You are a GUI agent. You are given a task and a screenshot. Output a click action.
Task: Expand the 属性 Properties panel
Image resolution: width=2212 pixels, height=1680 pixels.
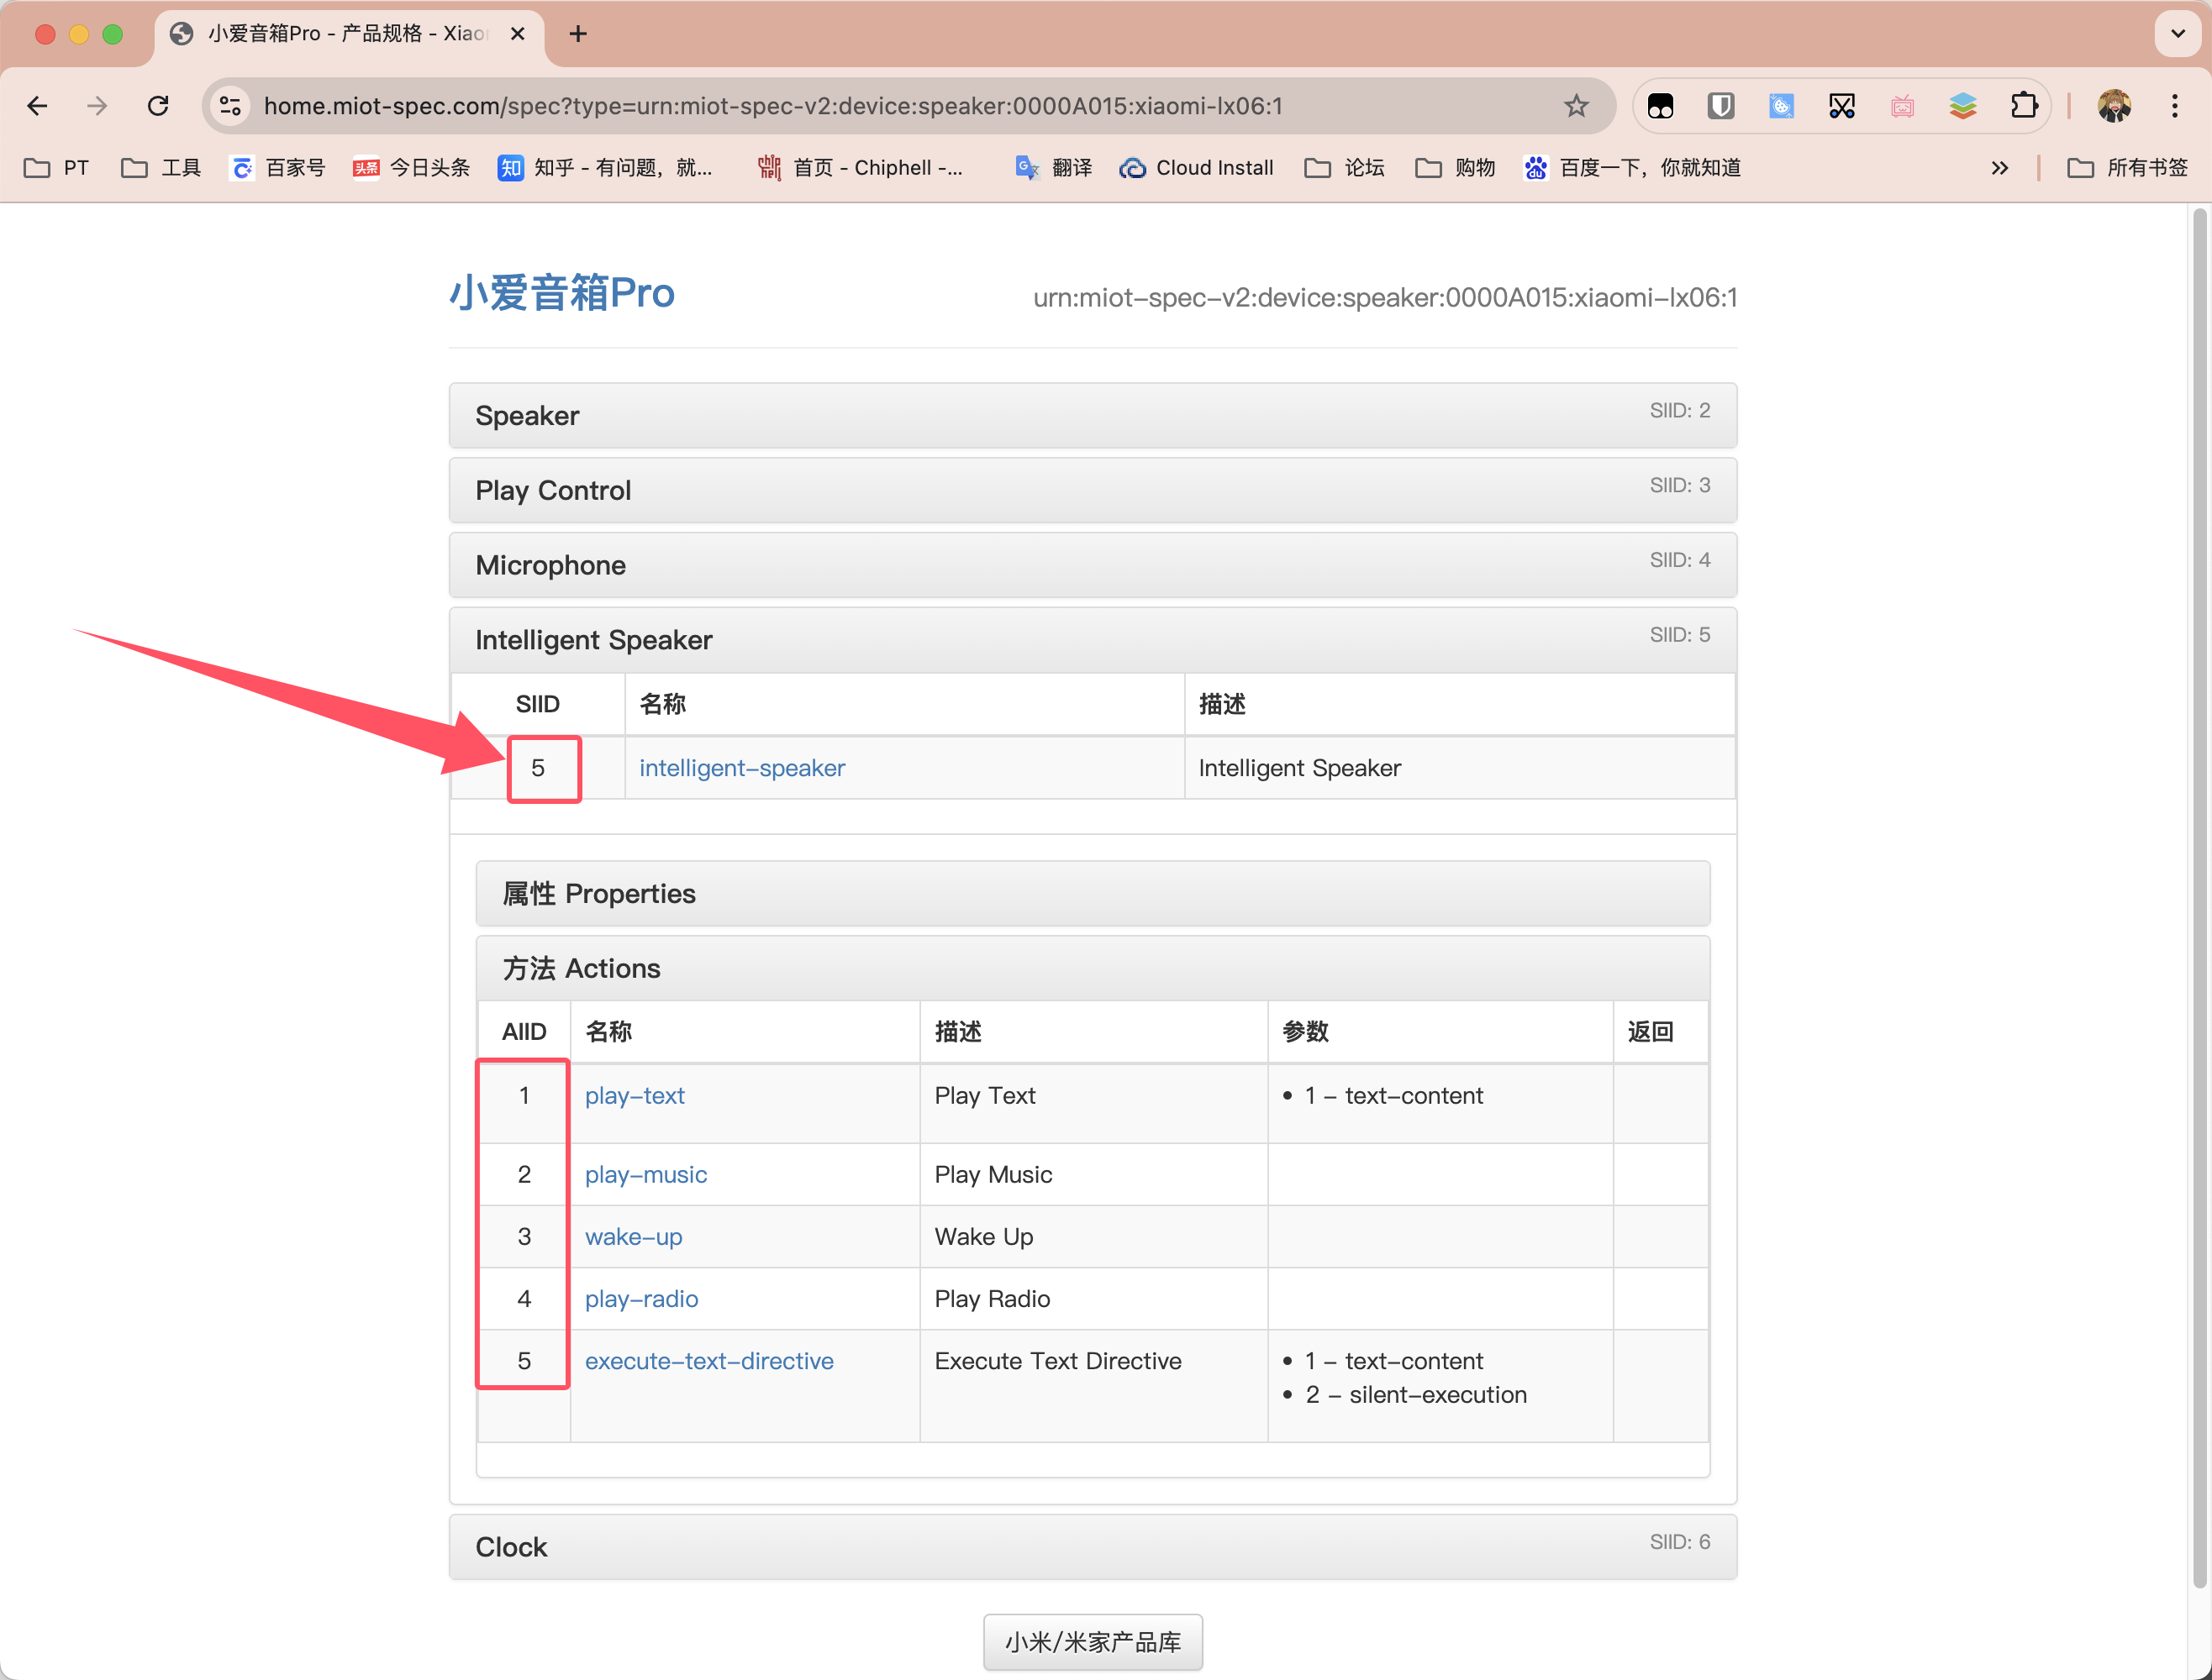[x=1093, y=894]
